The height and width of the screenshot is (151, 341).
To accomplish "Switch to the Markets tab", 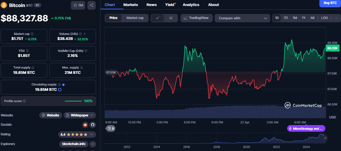I will click(130, 5).
